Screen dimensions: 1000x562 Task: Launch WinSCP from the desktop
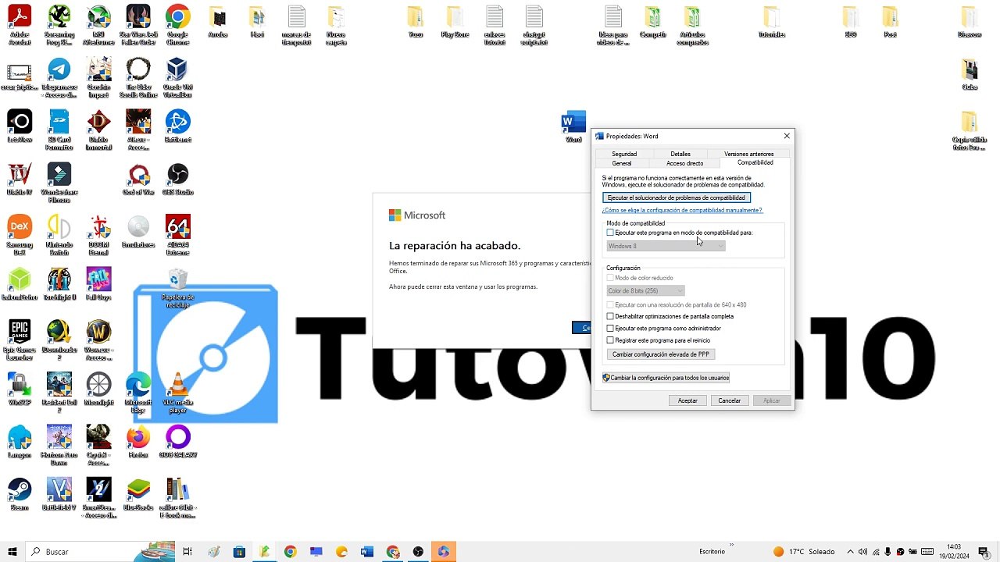[20, 389]
